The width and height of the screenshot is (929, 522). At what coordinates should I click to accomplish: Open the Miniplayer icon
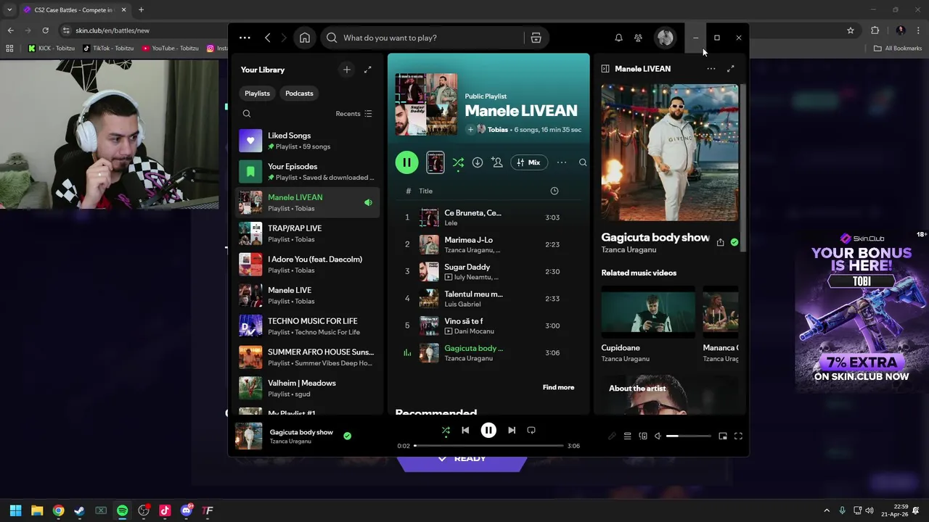722,436
